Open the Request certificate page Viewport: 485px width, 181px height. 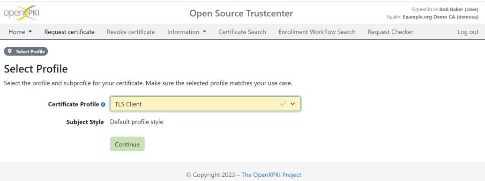69,32
